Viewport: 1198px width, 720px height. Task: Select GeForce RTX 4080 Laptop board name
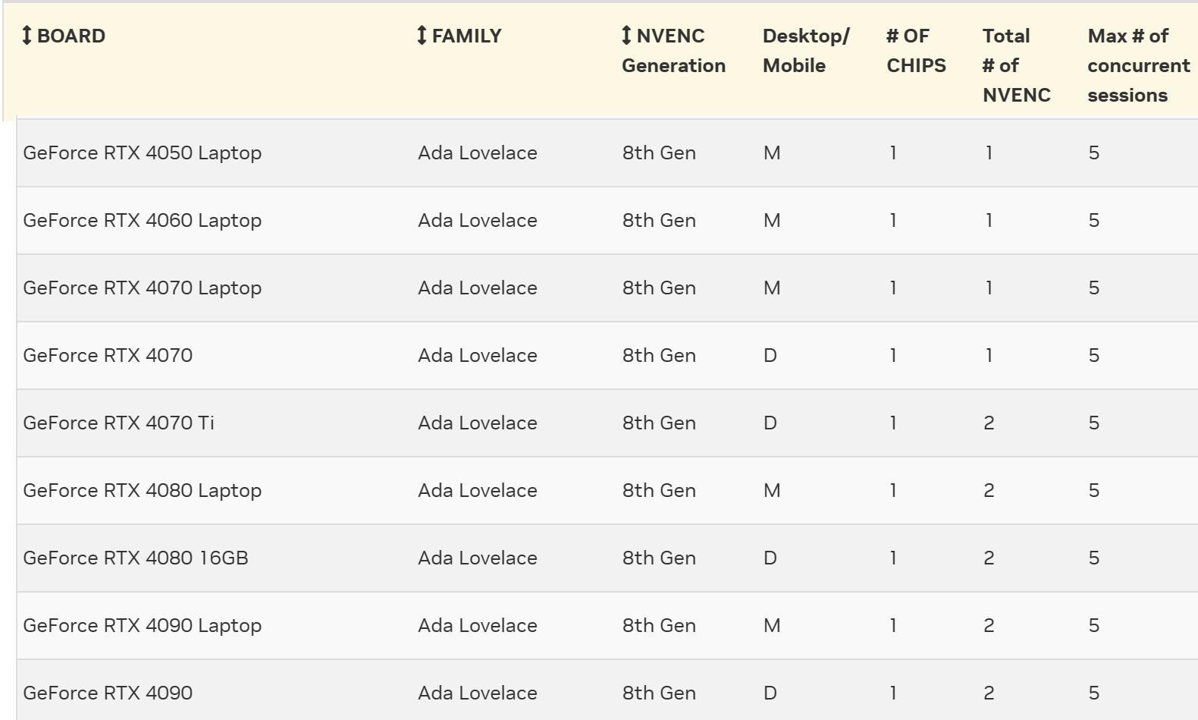[x=143, y=490]
